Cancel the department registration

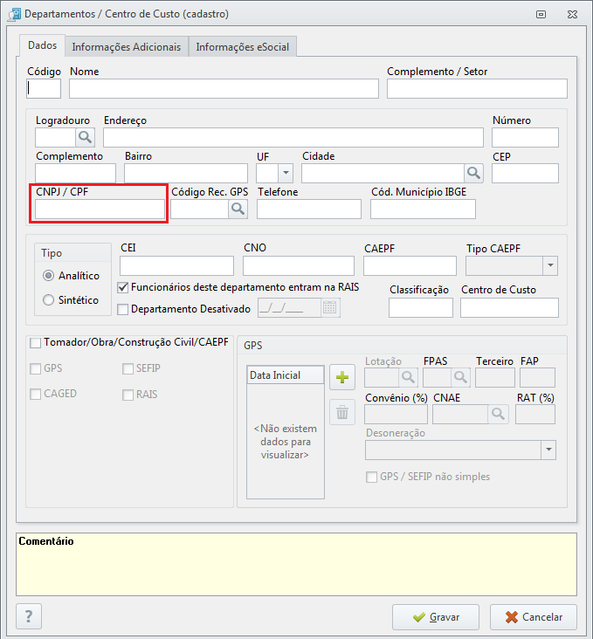pos(534,617)
